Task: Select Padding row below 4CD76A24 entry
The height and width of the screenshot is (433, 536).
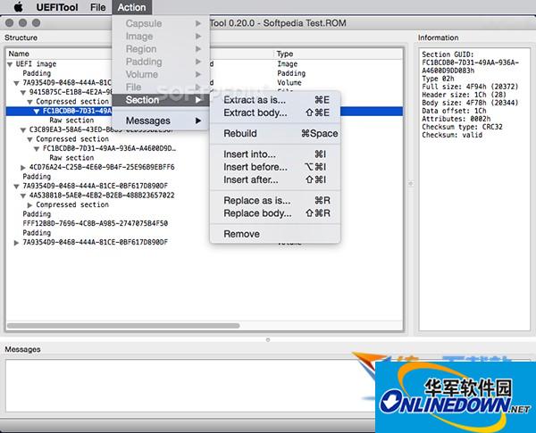Action: tap(37, 177)
